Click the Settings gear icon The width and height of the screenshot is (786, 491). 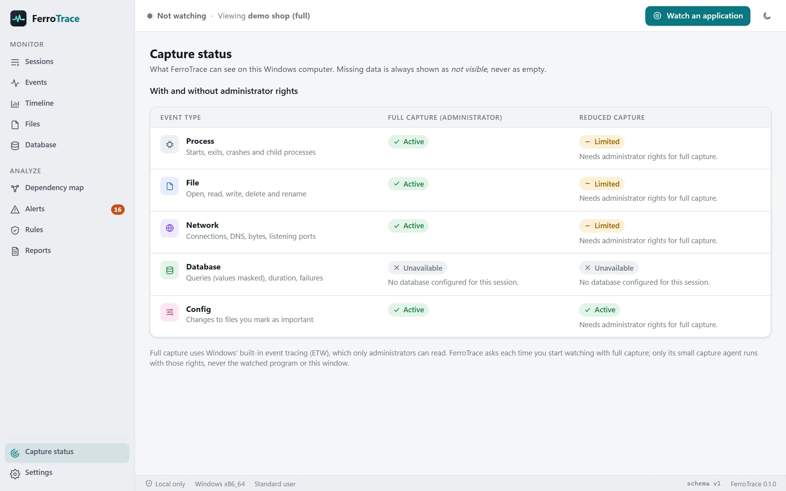point(15,474)
